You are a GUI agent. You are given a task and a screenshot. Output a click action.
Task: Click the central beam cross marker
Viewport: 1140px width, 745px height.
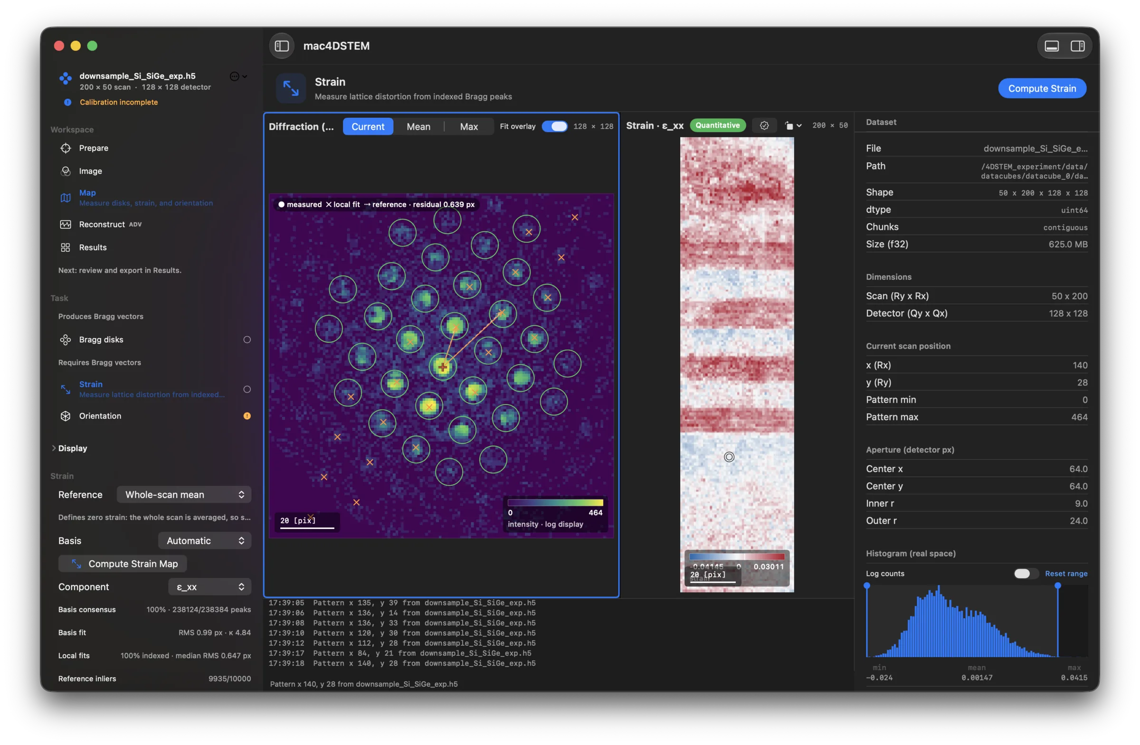click(443, 367)
